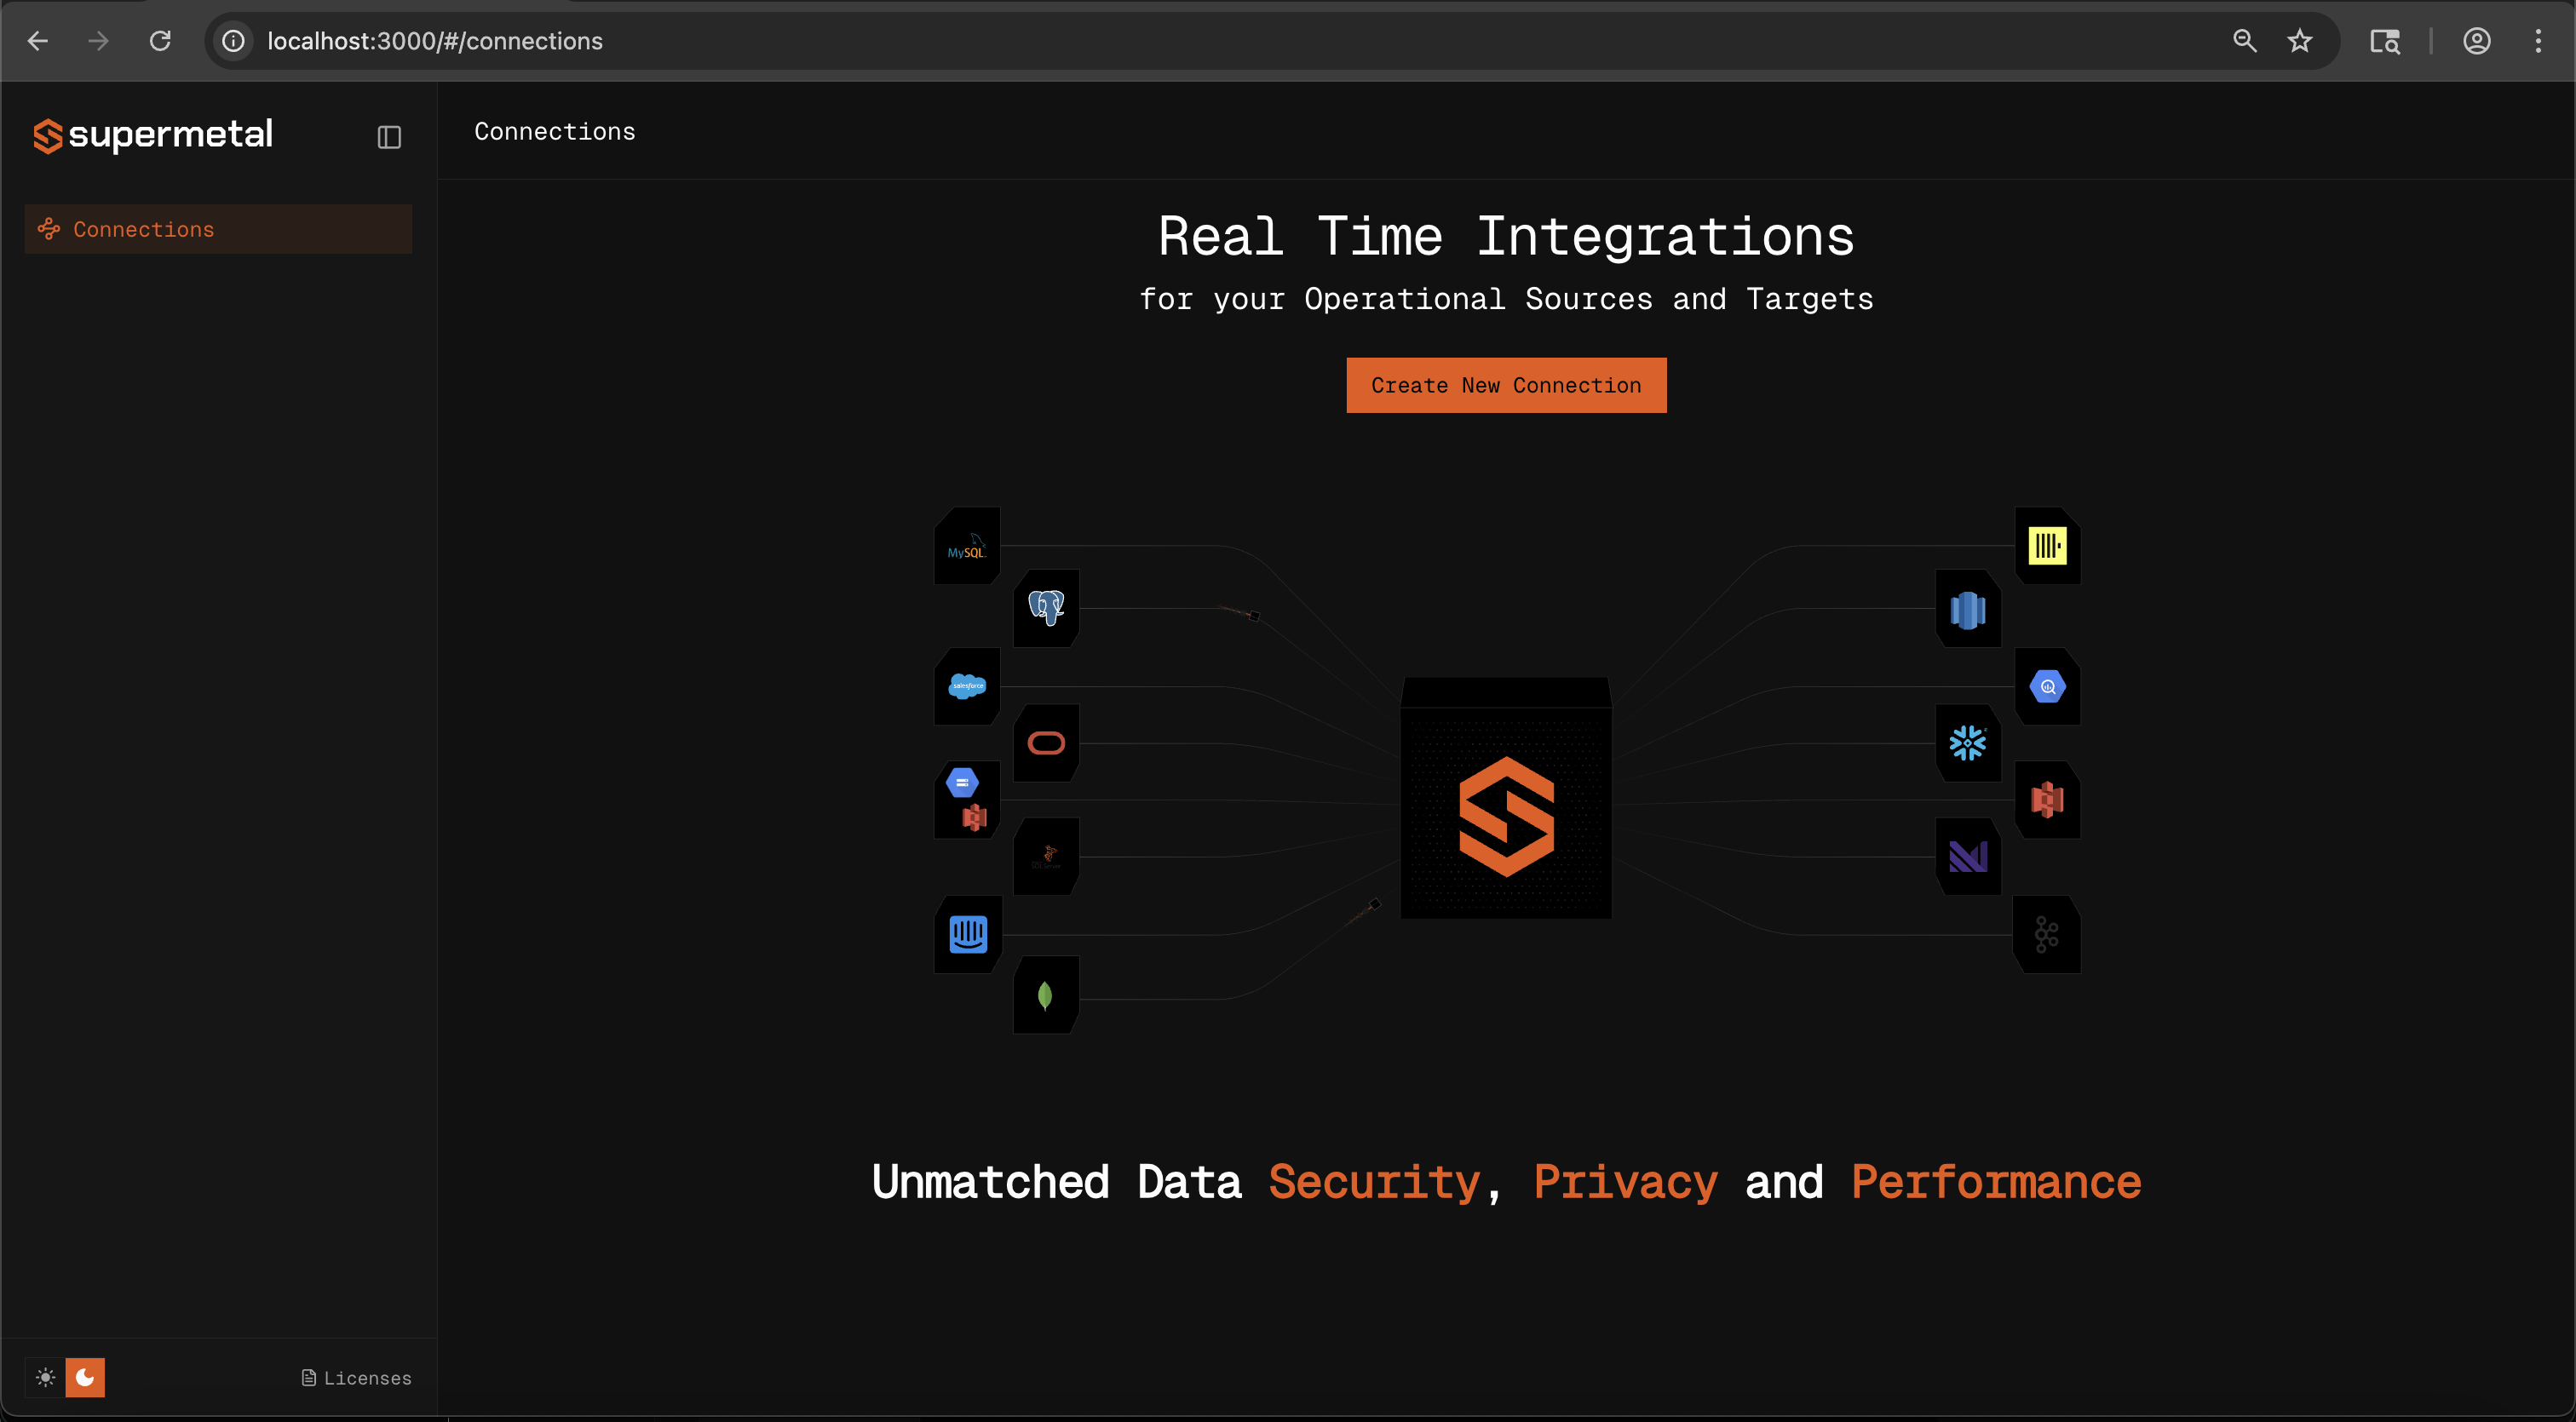
Task: Click the Kafka target icon
Action: click(2046, 935)
